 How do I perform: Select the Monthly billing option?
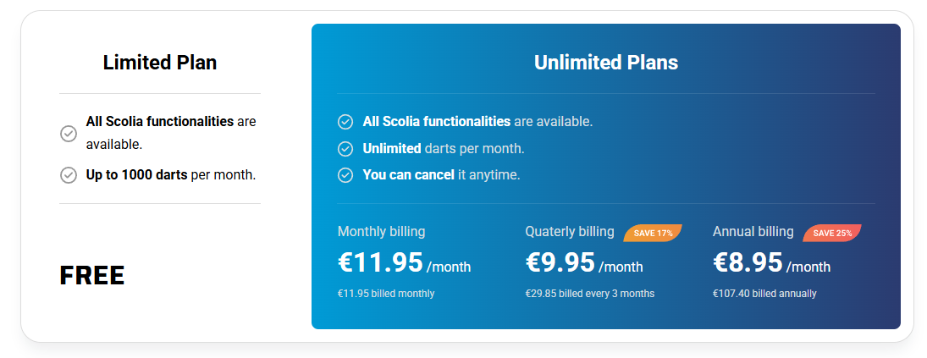(x=381, y=232)
